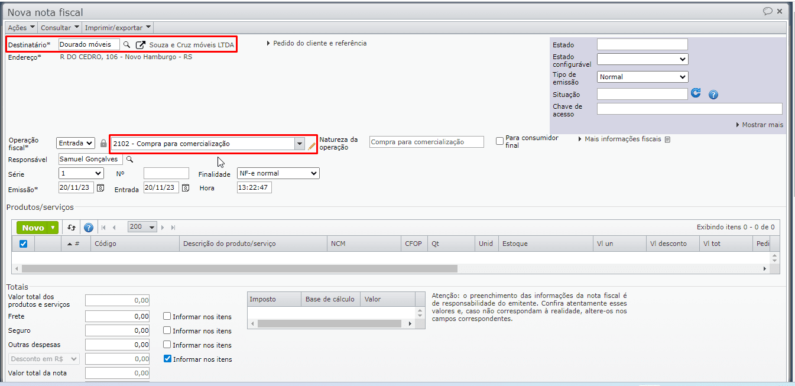Viewport: 795px width, 386px height.
Task: Go to next page of products grid
Action: (164, 228)
